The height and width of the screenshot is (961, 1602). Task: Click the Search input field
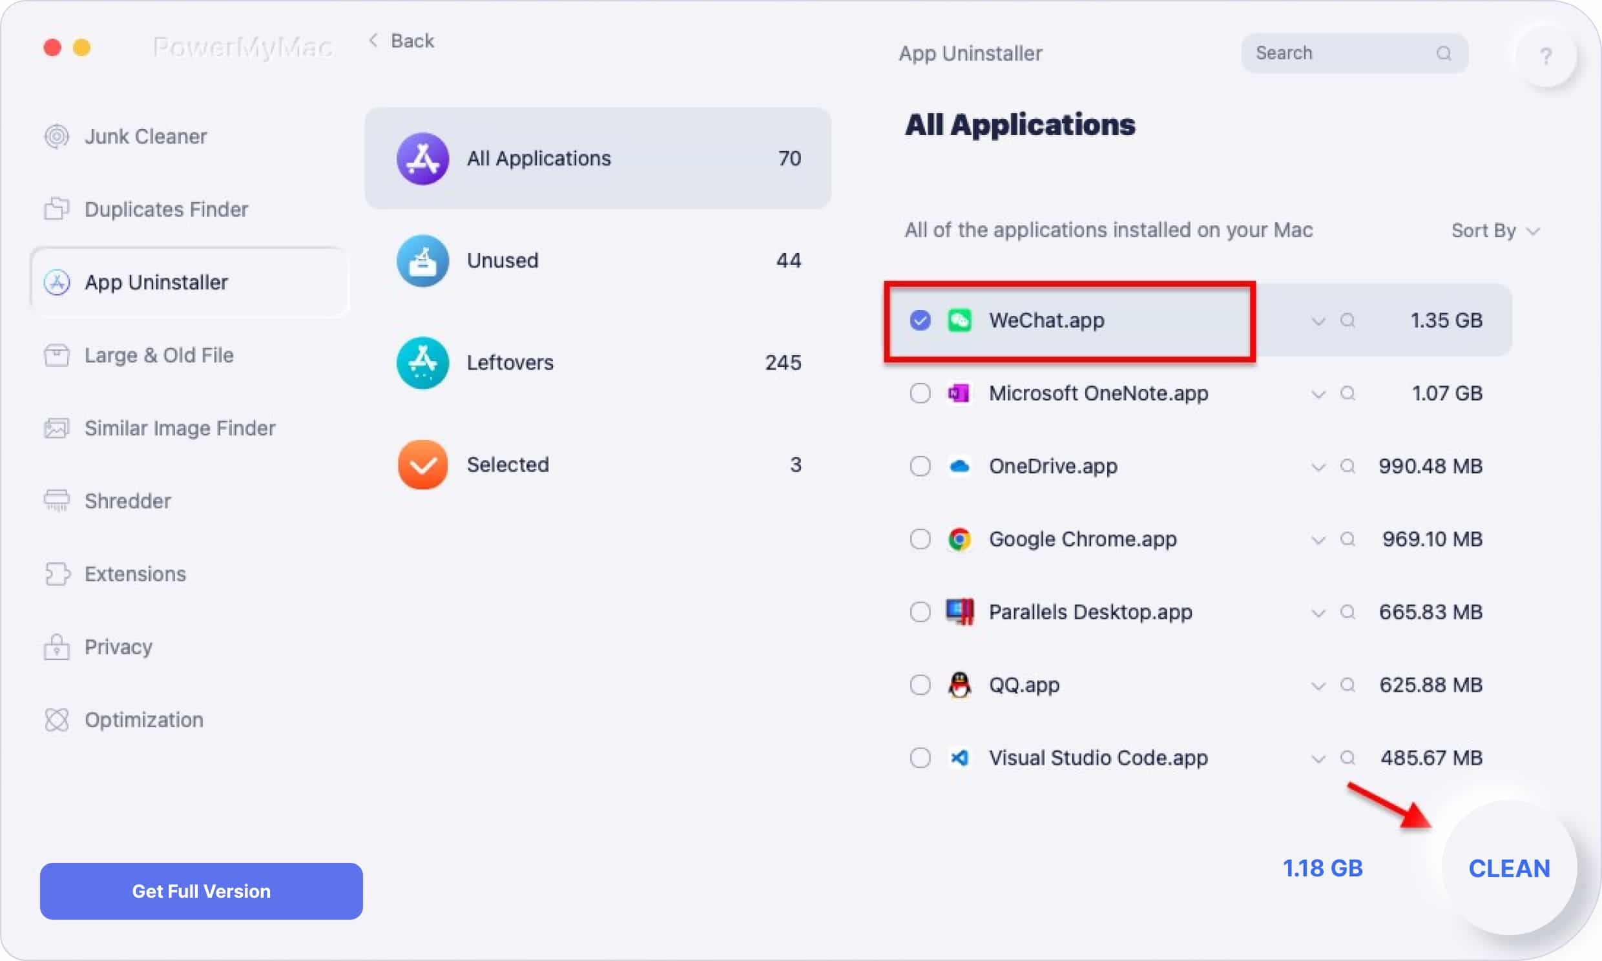pyautogui.click(x=1353, y=52)
